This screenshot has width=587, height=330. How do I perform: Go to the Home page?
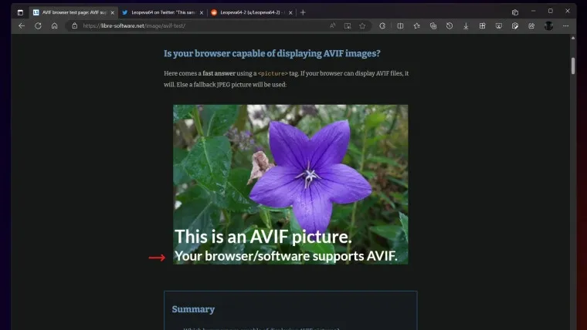click(x=54, y=25)
